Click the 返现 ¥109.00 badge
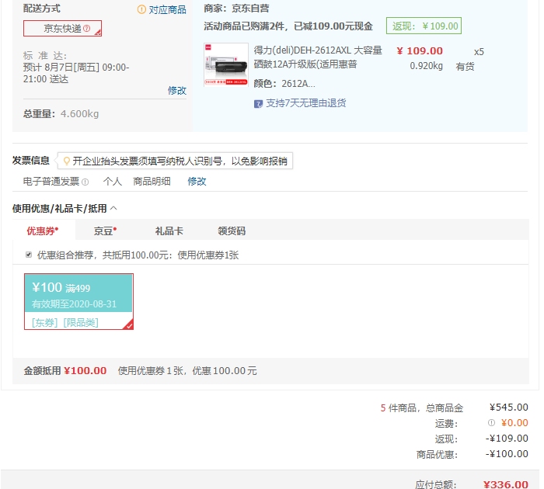Image resolution: width=544 pixels, height=489 pixels. [424, 26]
